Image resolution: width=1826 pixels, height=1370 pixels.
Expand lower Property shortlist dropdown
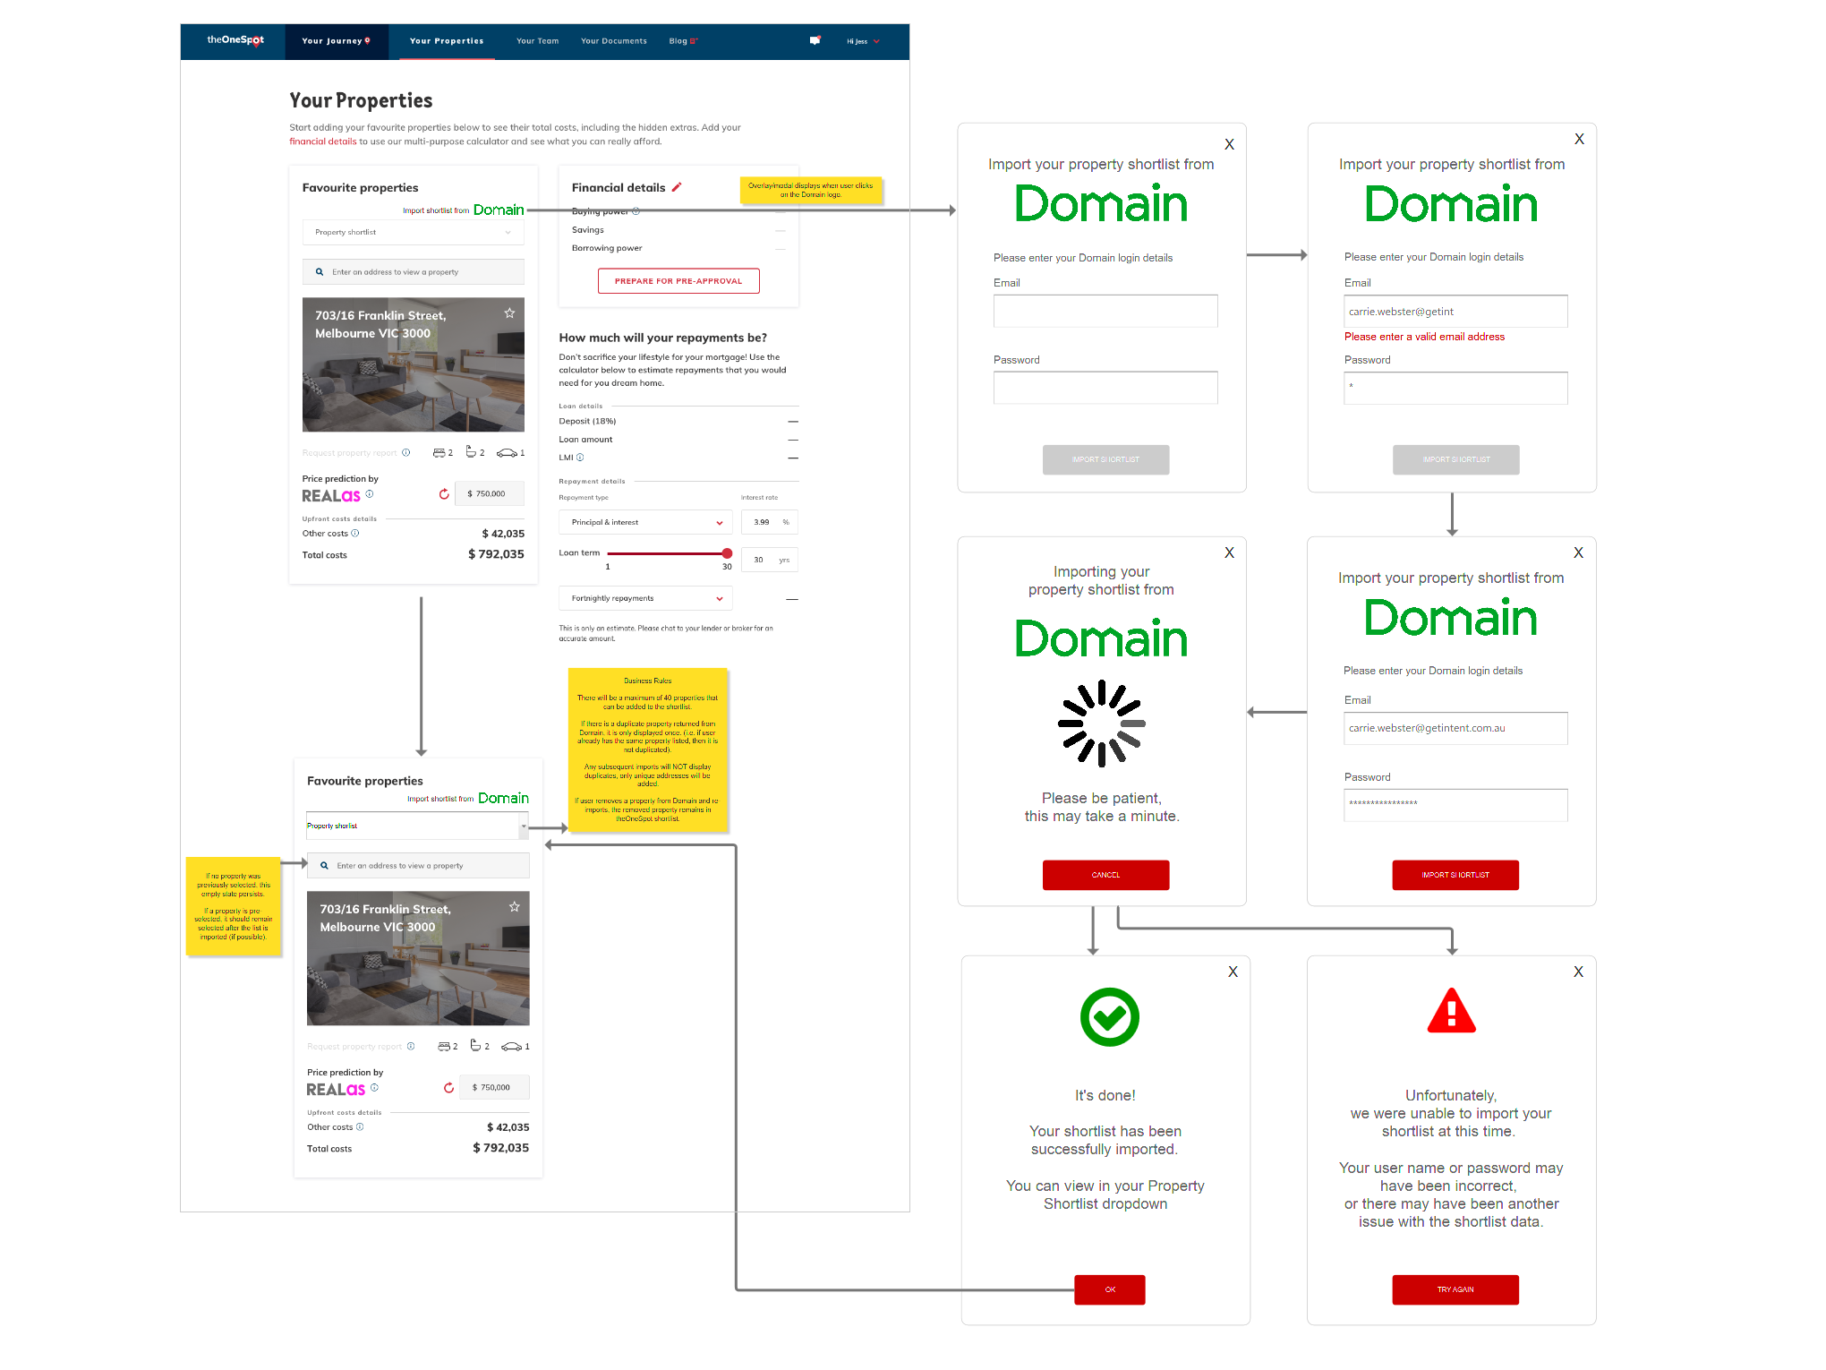[x=417, y=826]
